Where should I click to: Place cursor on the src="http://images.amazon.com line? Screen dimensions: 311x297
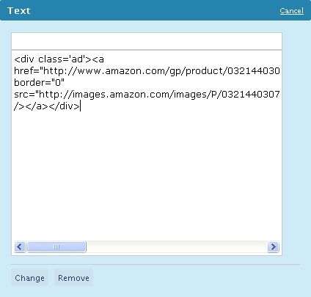tap(147, 95)
